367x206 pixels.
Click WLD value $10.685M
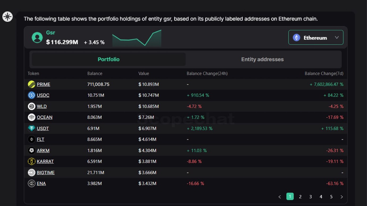pos(149,106)
